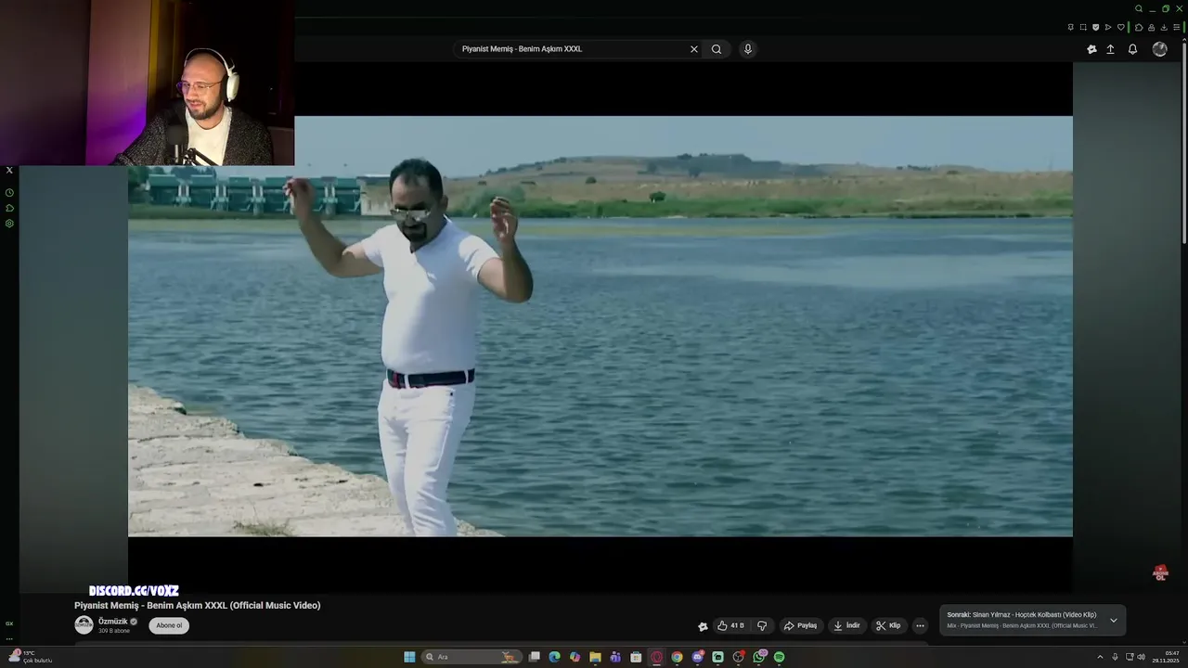
Task: Click the pin icon in browser toolbar
Action: [1071, 27]
